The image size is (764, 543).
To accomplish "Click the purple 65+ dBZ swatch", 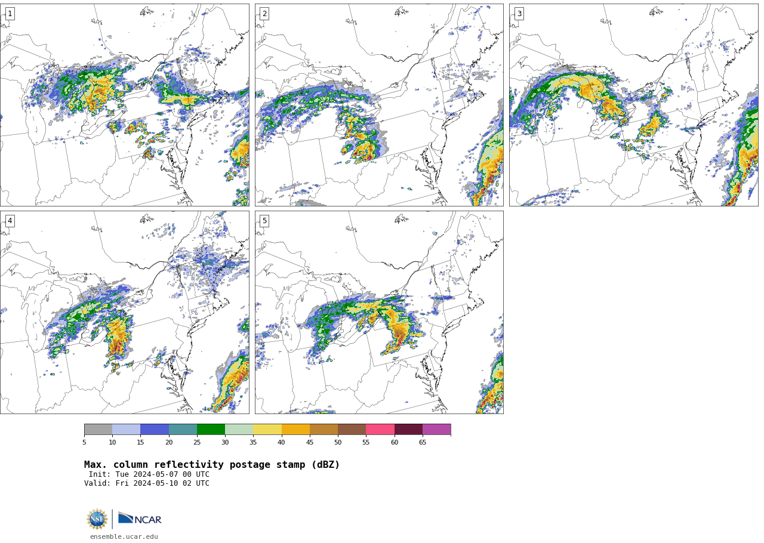I will 436,430.
